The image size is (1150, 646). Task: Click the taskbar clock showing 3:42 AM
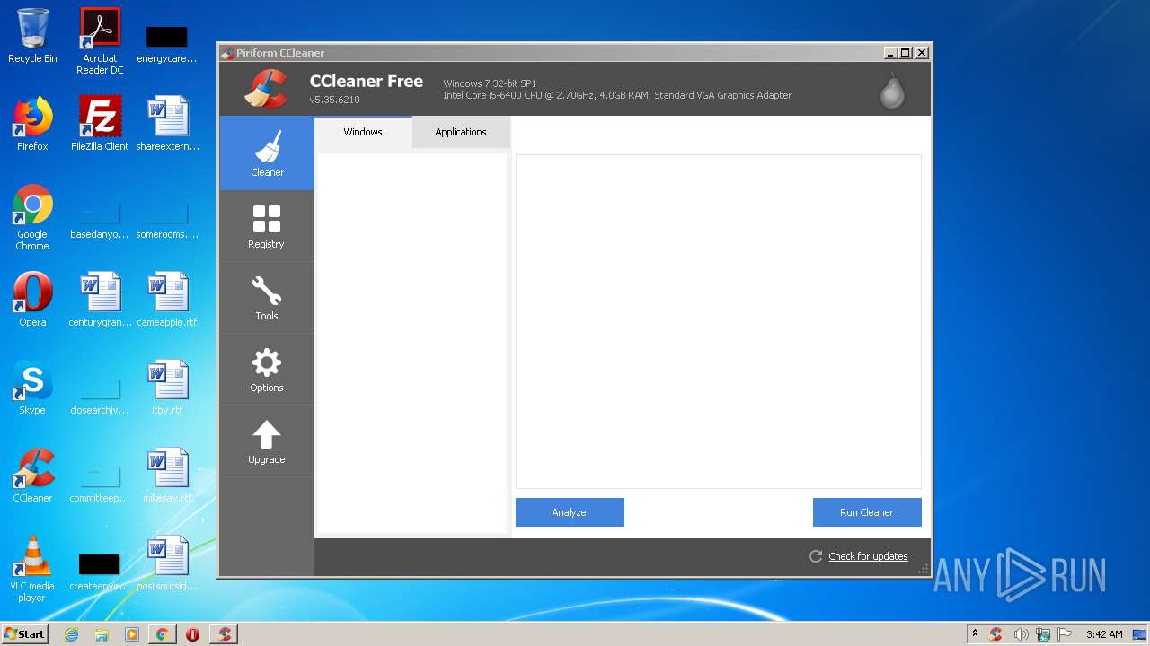[x=1104, y=634]
